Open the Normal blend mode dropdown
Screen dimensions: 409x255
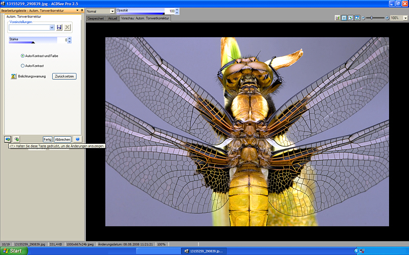(x=112, y=11)
